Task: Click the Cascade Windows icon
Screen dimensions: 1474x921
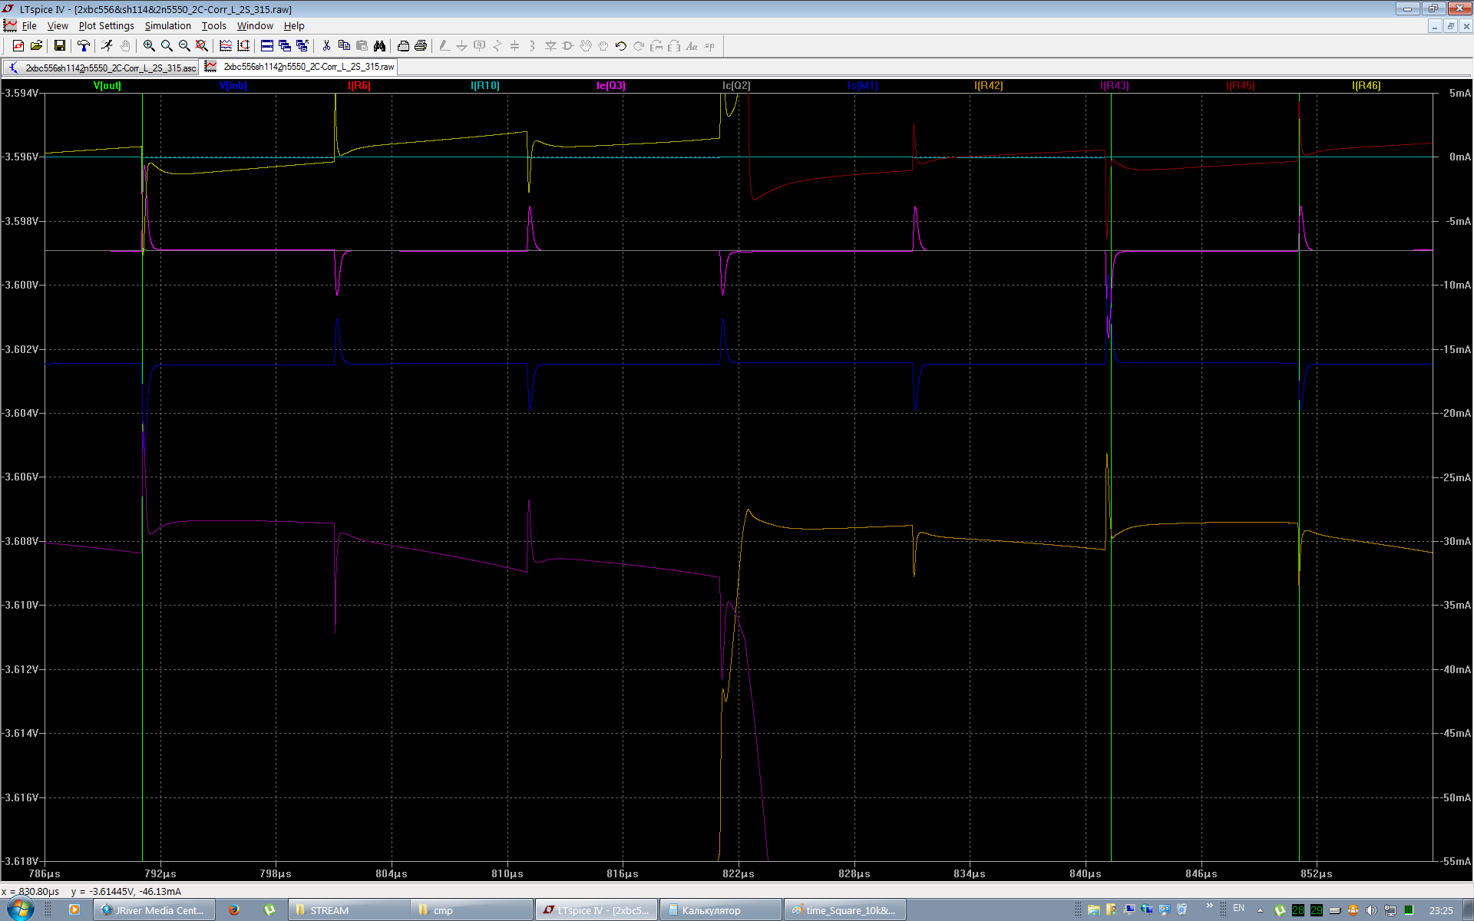Action: 285,46
